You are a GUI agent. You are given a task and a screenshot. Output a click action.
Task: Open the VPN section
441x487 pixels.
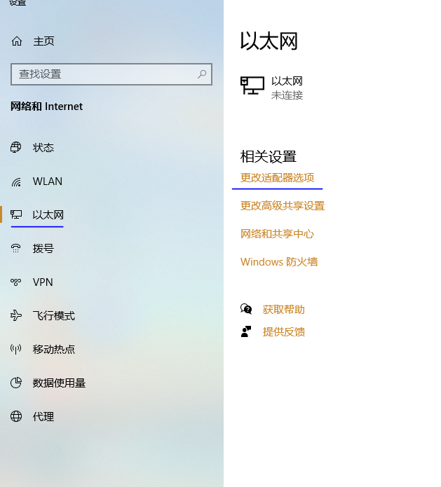click(x=43, y=282)
